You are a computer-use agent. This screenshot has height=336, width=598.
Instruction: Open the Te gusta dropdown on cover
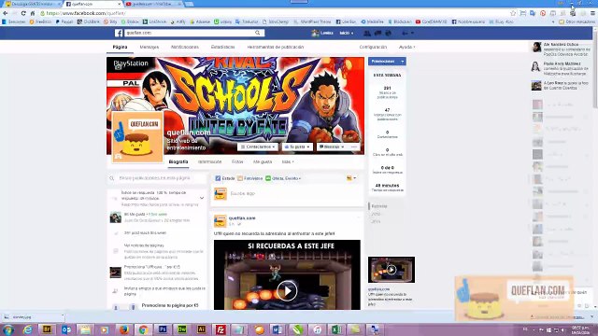pyautogui.click(x=297, y=147)
